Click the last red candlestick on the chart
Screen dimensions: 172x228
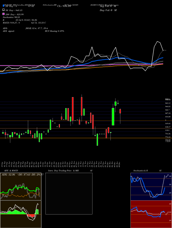click(120, 111)
